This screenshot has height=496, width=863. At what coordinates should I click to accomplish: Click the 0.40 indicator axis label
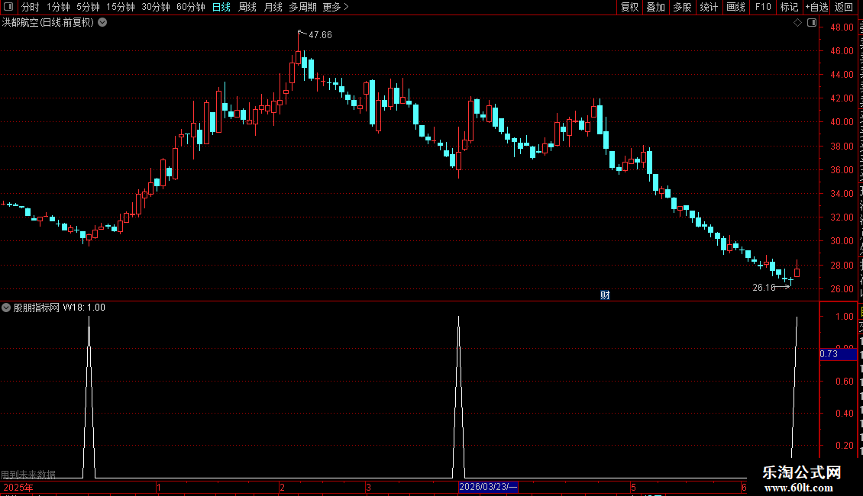pyautogui.click(x=844, y=414)
